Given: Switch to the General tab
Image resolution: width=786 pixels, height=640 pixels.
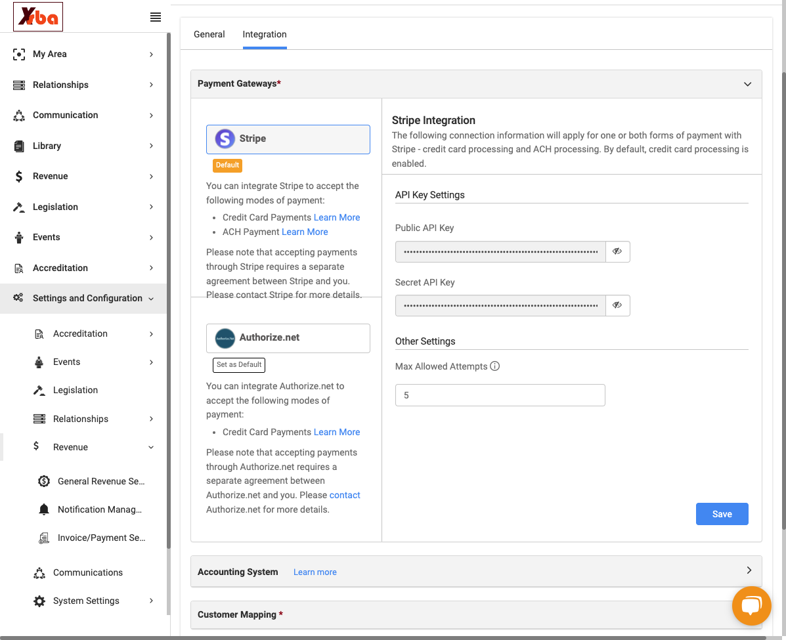Looking at the screenshot, I should [209, 34].
